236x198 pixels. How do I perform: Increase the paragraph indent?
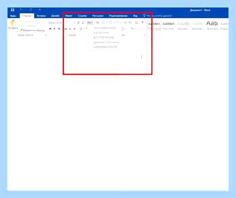coord(129,23)
